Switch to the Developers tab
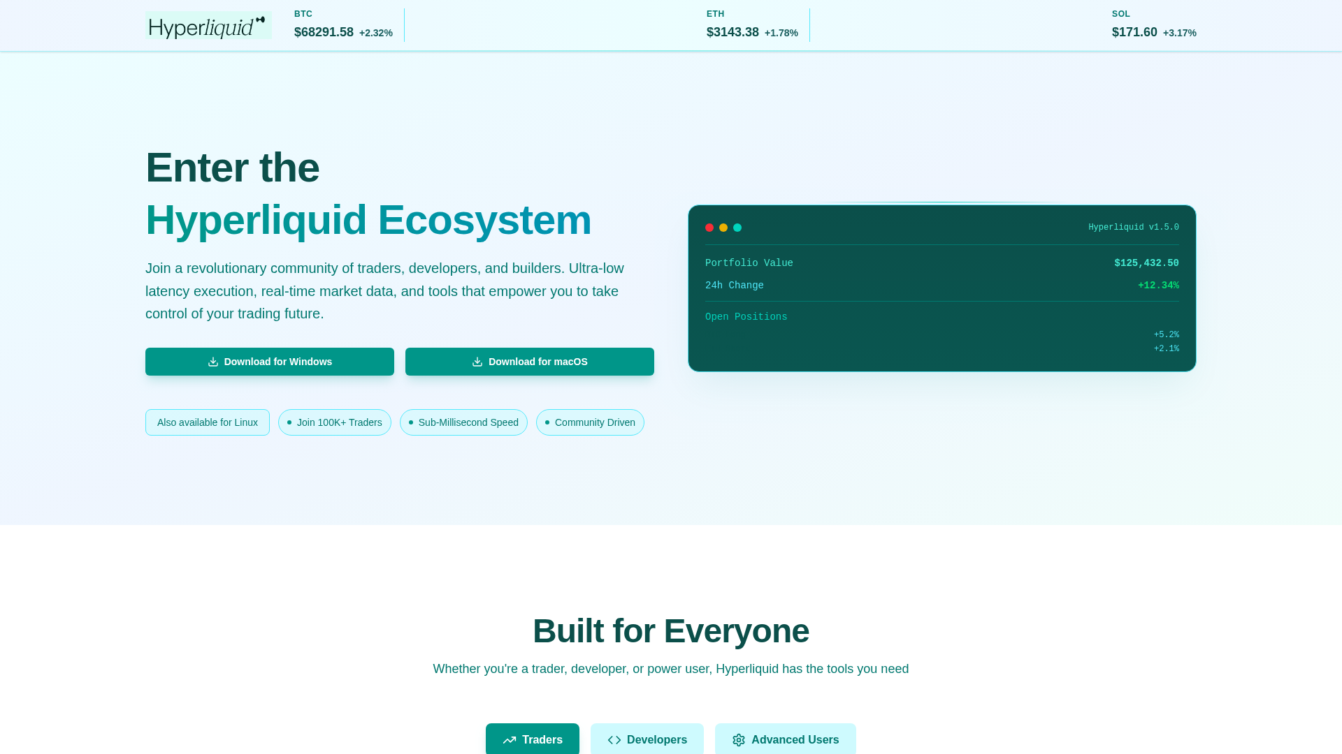Viewport: 1342px width, 754px height. click(647, 739)
